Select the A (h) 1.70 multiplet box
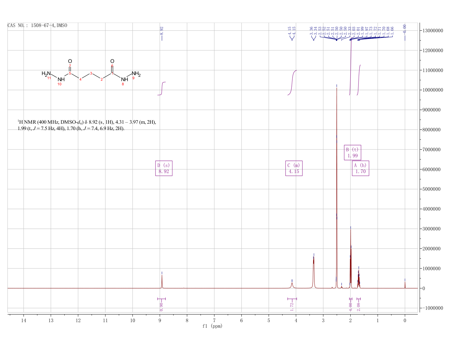Image resolution: width=455 pixels, height=352 pixels. pyautogui.click(x=360, y=168)
